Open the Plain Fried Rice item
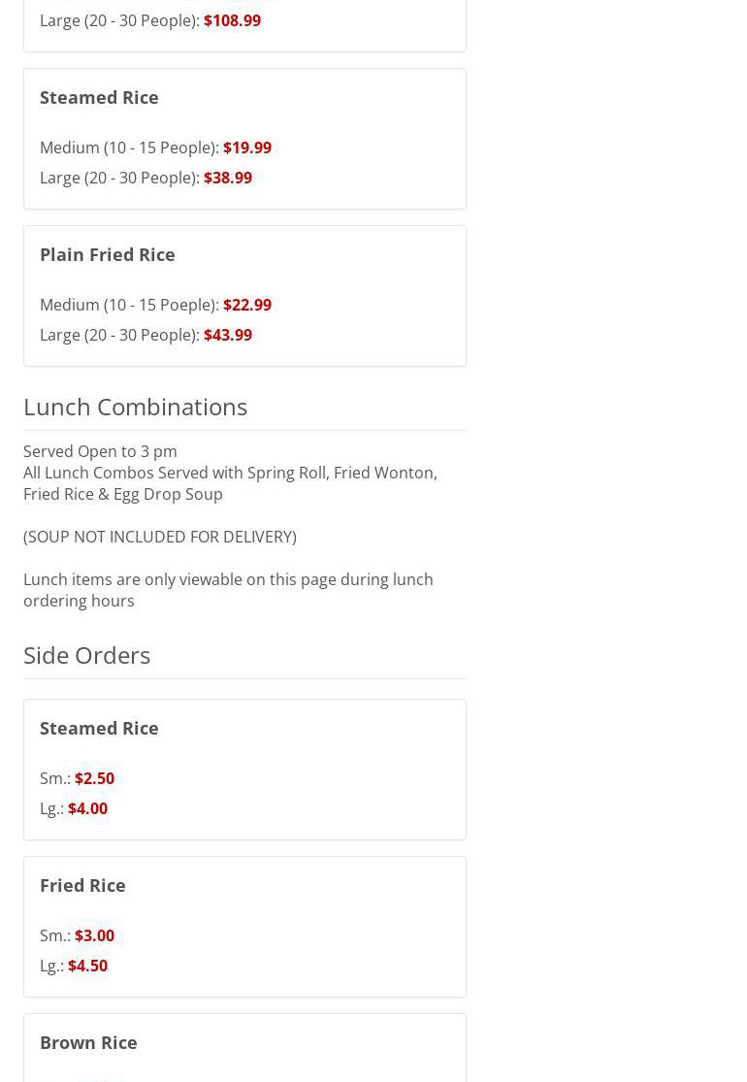The width and height of the screenshot is (747, 1082). coord(108,254)
